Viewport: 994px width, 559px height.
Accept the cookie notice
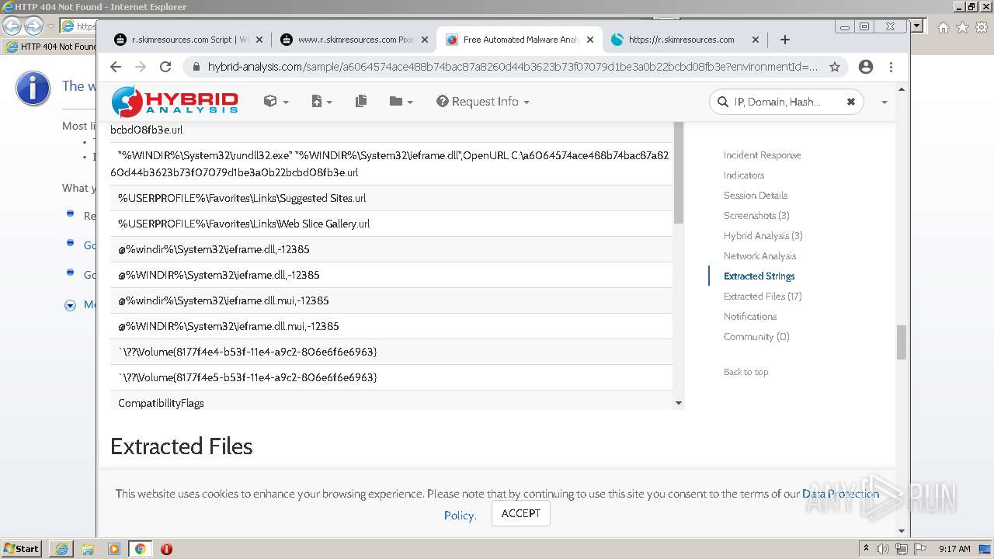click(x=521, y=513)
